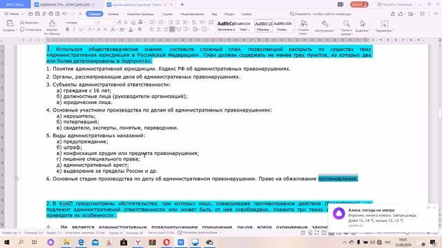442x248 pixels.
Task: Expand bullet list options arrow
Action: (155, 23)
